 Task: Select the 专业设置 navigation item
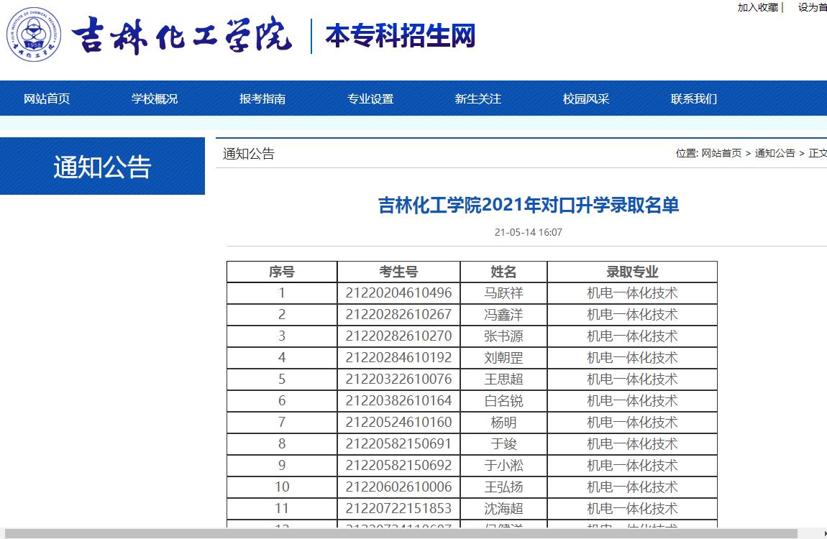370,98
